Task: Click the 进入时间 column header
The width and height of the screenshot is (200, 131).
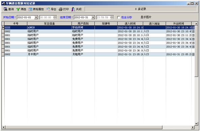Action: (130, 24)
